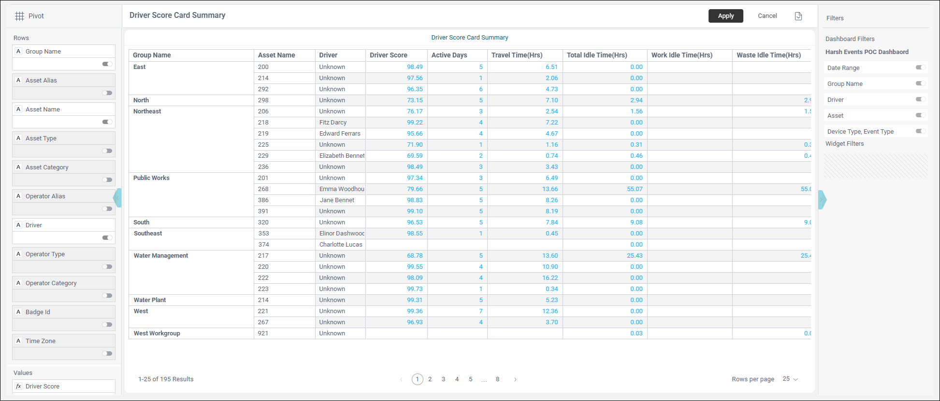Toggle the Operator Type row switch

[107, 266]
